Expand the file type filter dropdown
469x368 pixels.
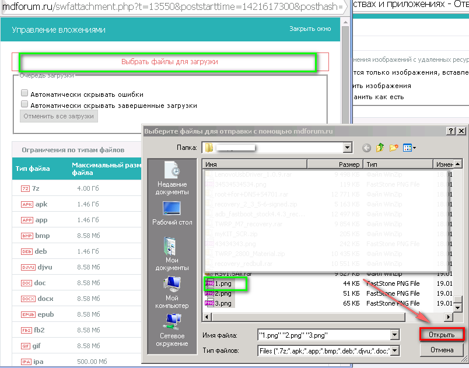pyautogui.click(x=395, y=351)
